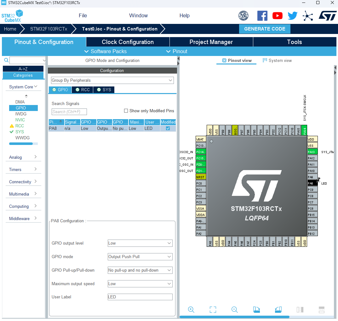Open Group By Peripherals dropdown

112,80
